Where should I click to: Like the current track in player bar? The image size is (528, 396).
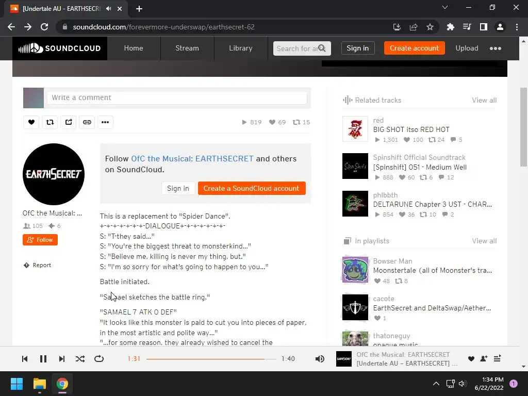point(471,359)
